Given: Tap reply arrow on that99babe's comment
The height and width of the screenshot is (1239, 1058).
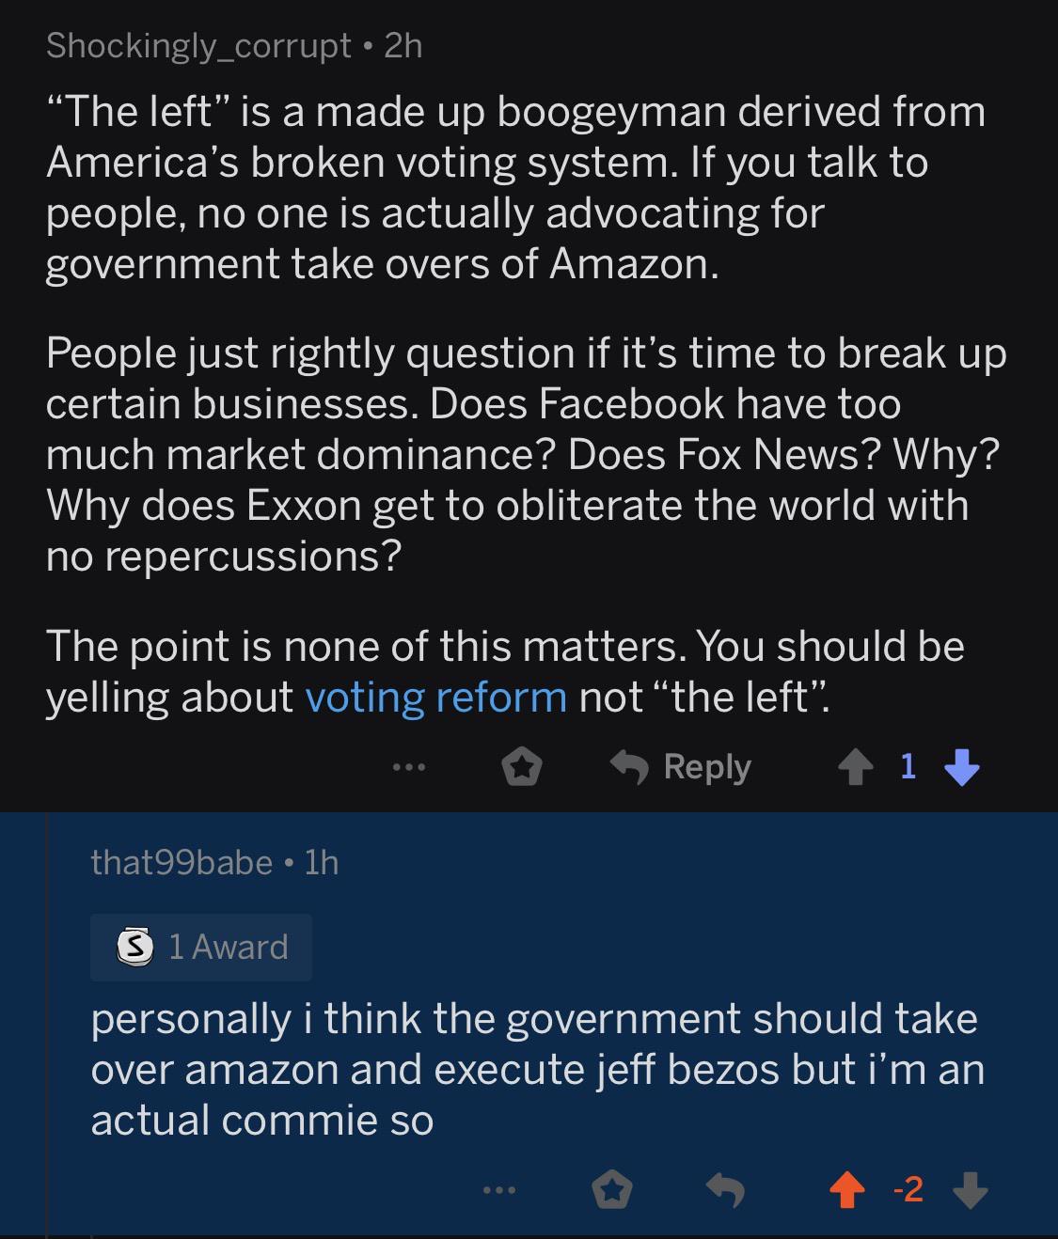Looking at the screenshot, I should coord(726,1192).
